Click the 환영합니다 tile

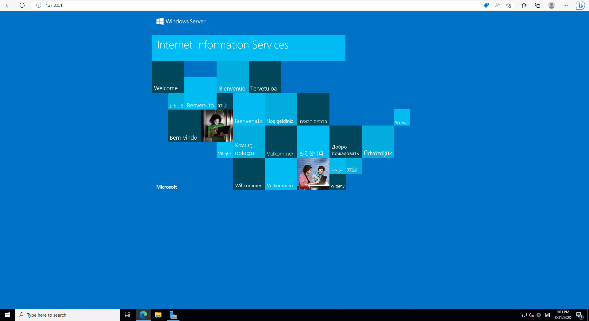tap(313, 141)
